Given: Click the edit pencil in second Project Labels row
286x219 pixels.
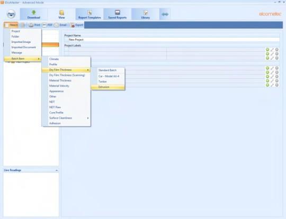Looking at the screenshot, I should point(272,54).
